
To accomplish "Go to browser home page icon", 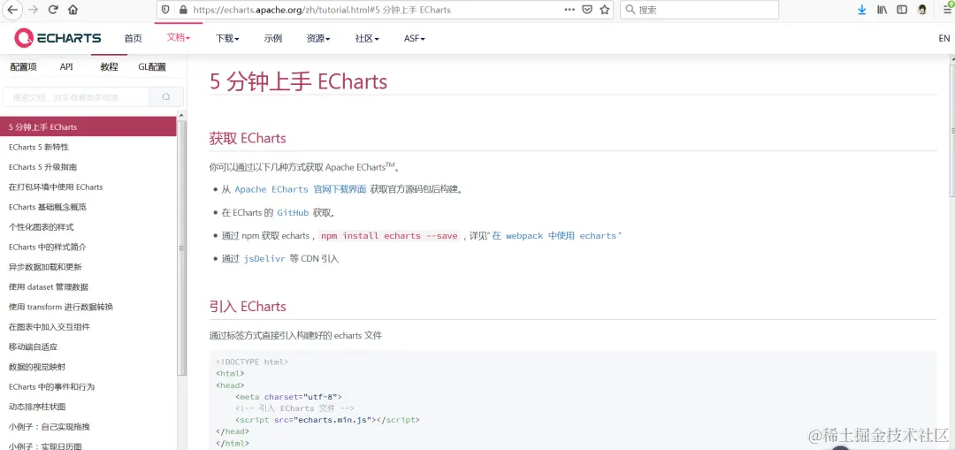I will (73, 10).
